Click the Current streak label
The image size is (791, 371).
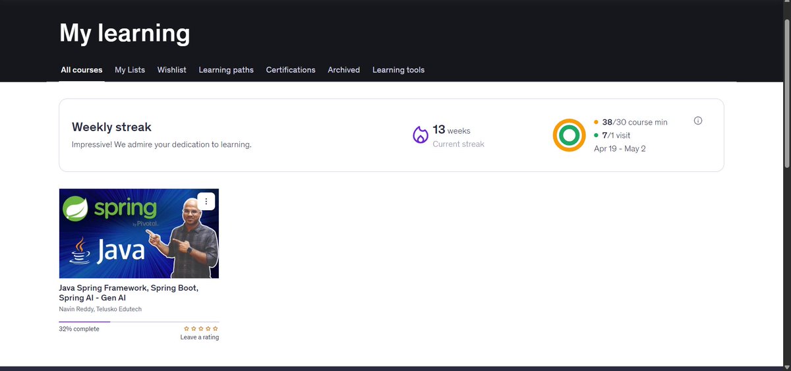[458, 144]
